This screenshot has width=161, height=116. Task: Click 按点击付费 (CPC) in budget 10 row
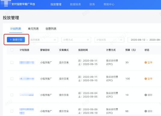(x=112, y=95)
